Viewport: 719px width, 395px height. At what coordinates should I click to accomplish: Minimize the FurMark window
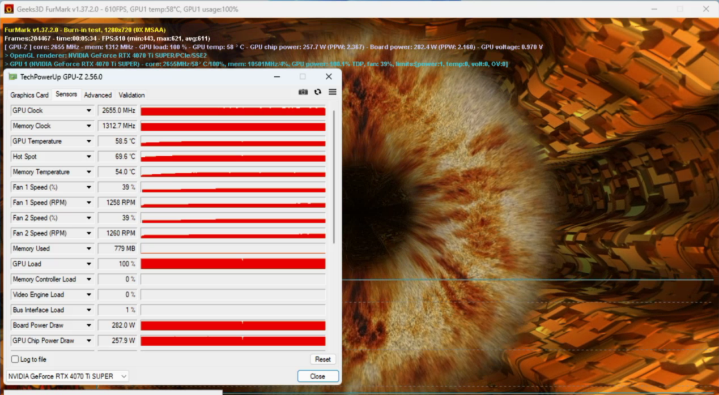(654, 9)
